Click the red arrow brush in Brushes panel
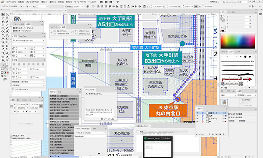 237,79
